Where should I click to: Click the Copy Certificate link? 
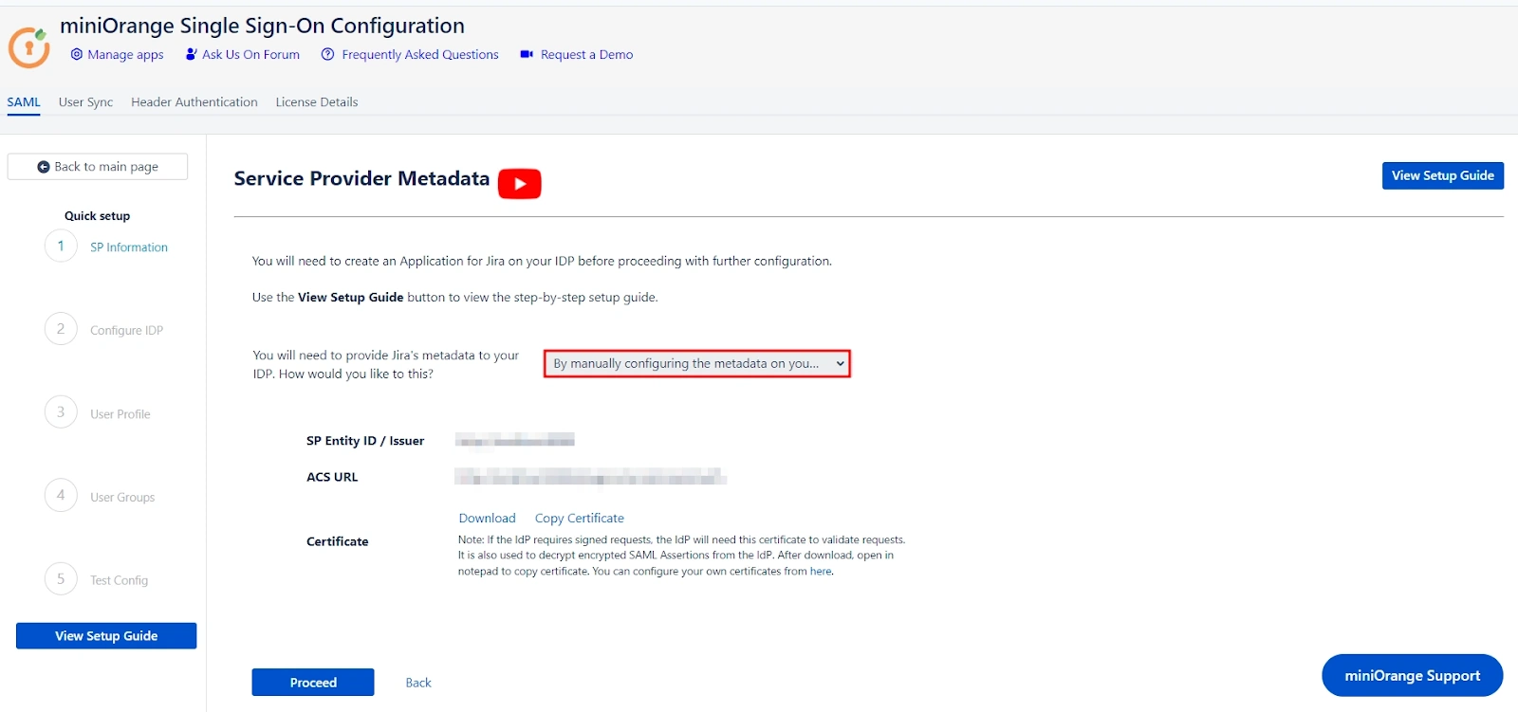pos(580,519)
